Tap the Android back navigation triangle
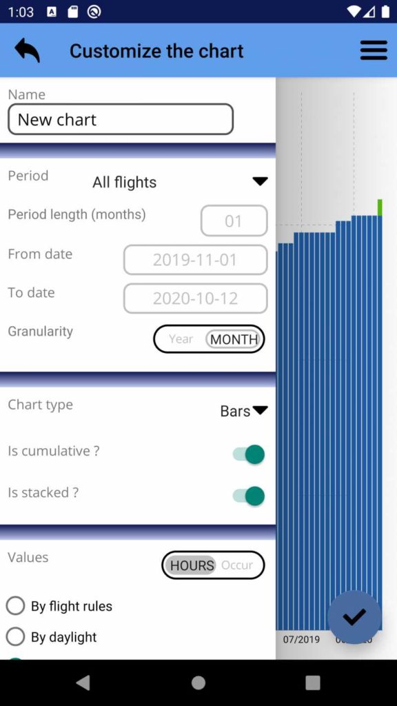Viewport: 397px width, 706px height. [83, 683]
